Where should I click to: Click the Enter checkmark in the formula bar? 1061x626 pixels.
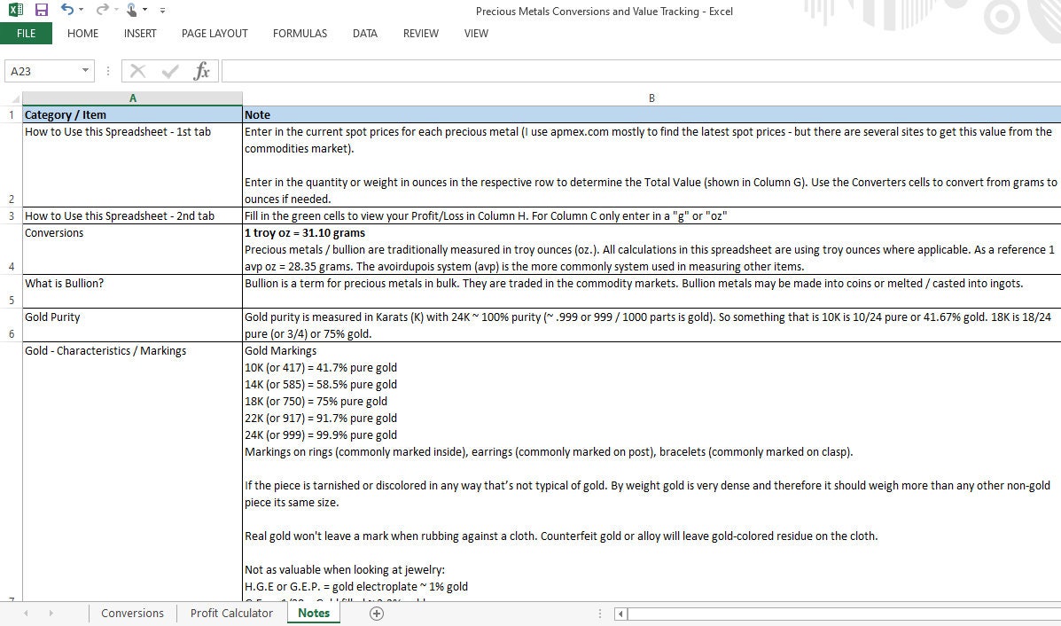click(170, 70)
